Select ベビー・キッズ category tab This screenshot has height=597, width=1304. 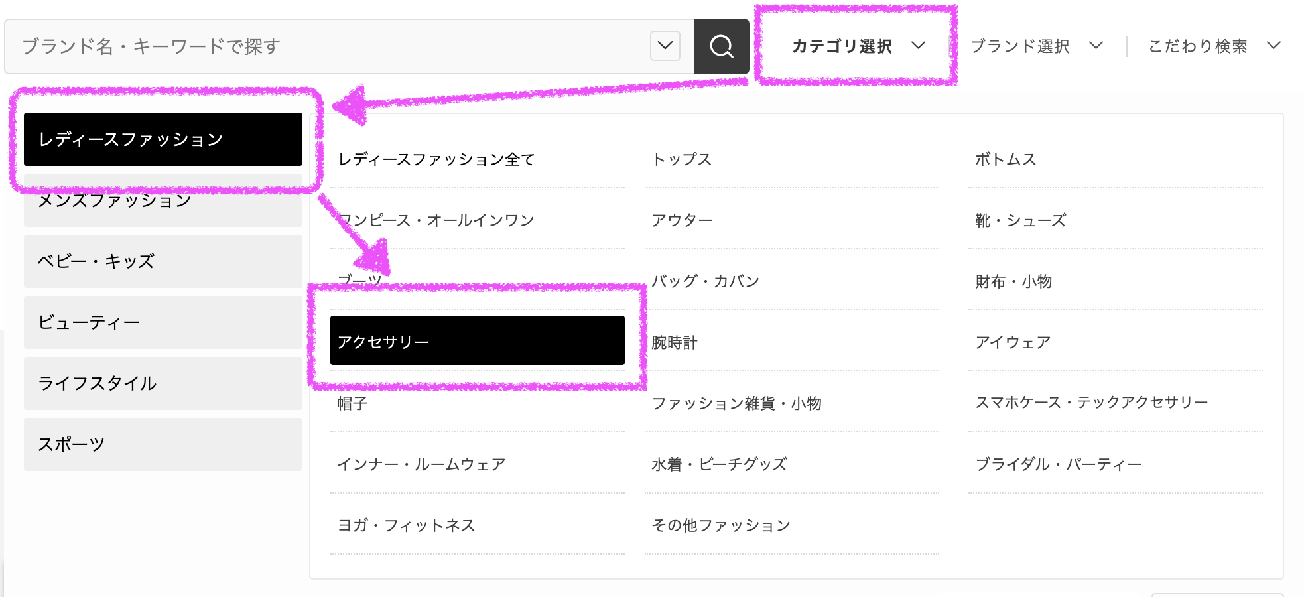[x=163, y=261]
